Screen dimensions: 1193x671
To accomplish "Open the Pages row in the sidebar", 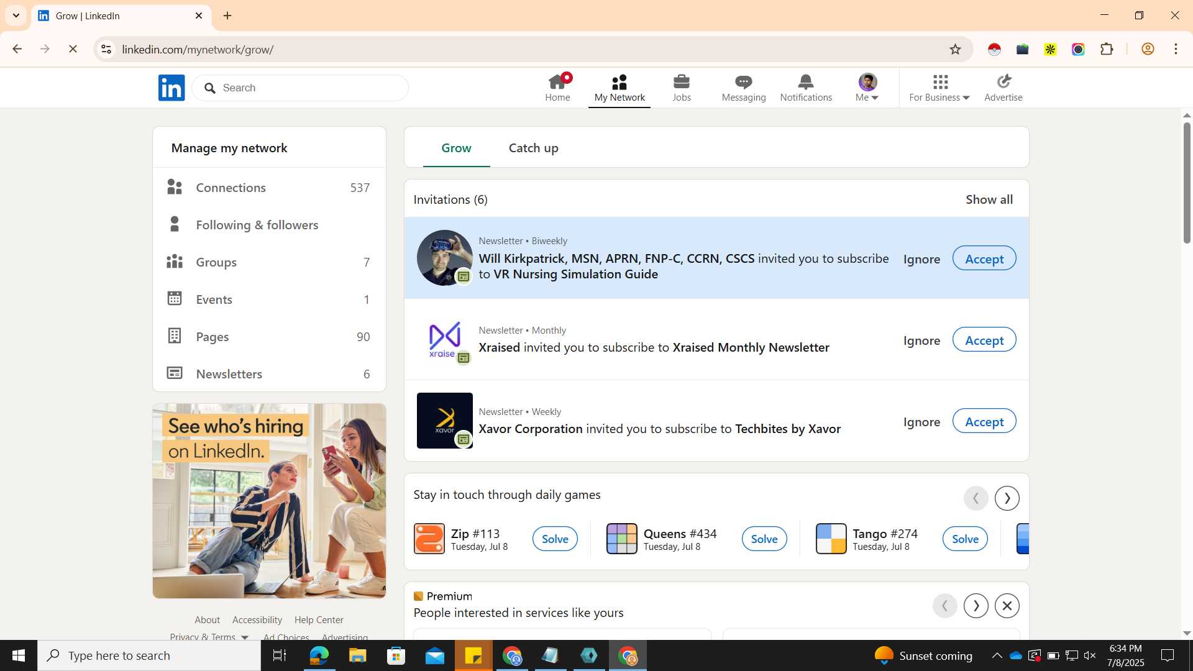I will pos(269,337).
